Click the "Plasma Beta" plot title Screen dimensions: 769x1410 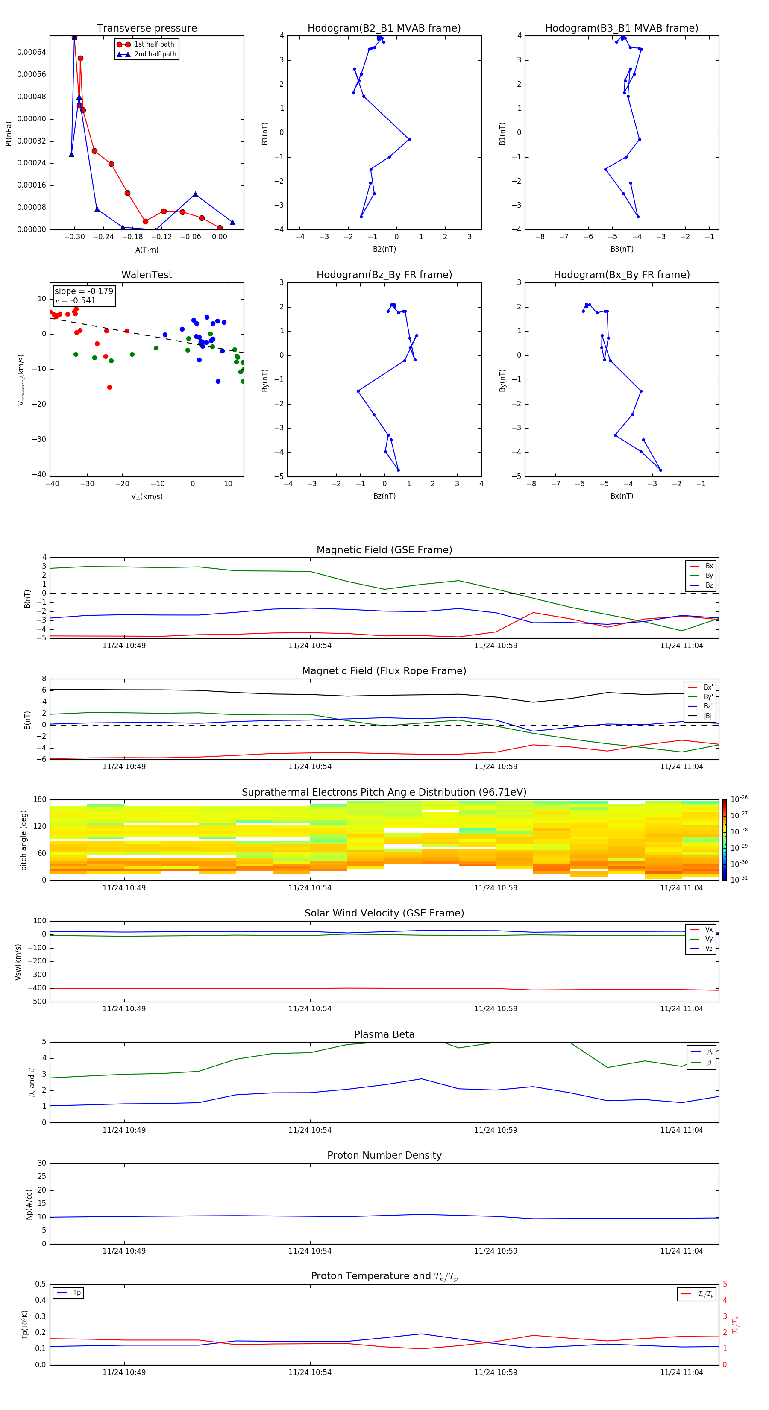click(x=384, y=1034)
